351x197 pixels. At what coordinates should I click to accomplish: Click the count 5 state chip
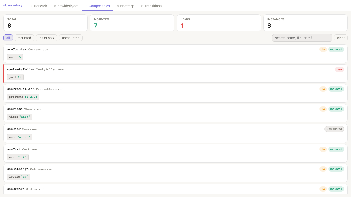15,57
